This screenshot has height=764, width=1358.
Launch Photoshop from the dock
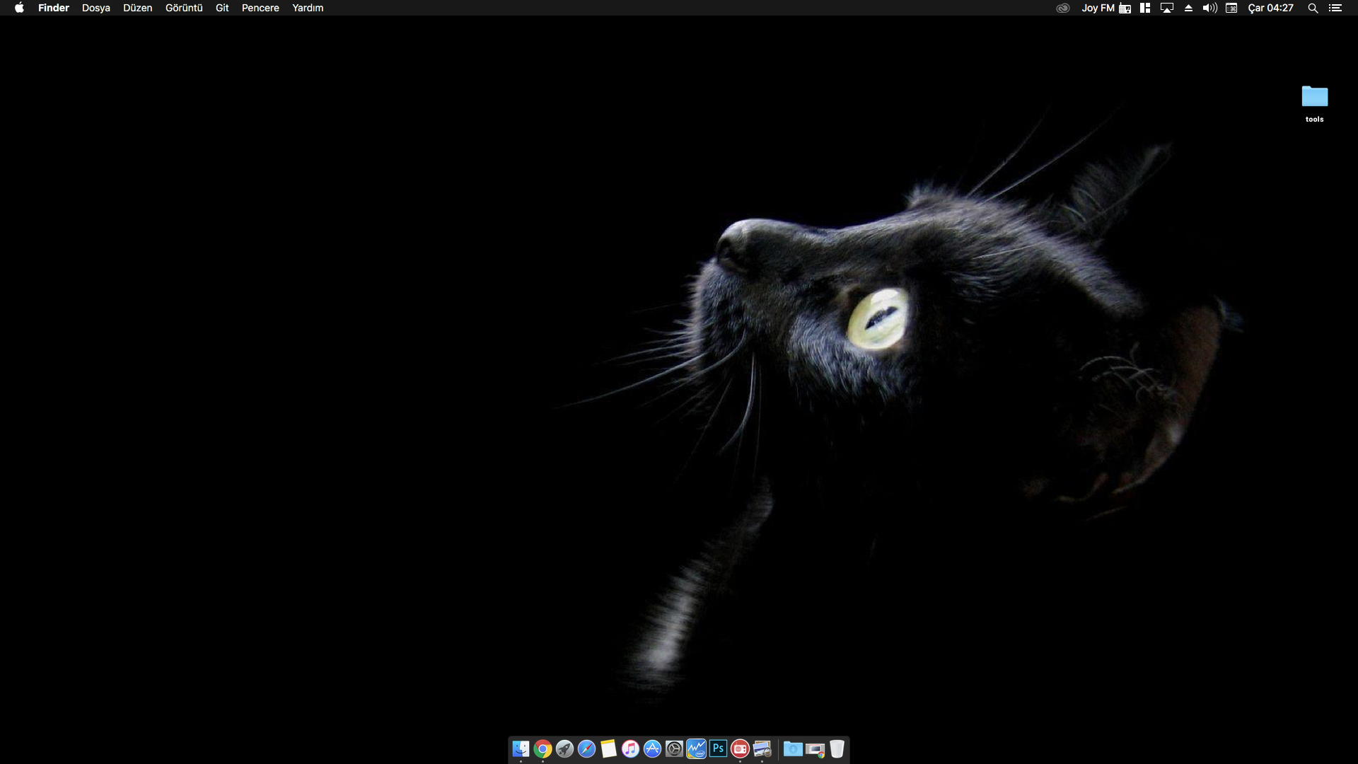coord(718,748)
